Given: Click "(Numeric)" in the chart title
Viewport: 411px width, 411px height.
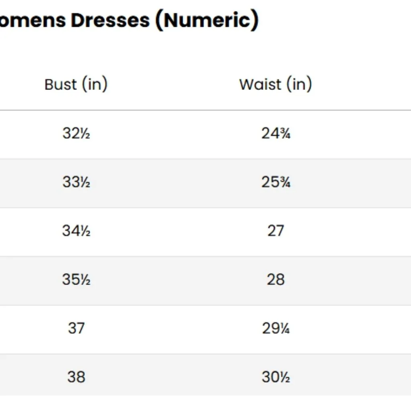Looking at the screenshot, I should [206, 20].
